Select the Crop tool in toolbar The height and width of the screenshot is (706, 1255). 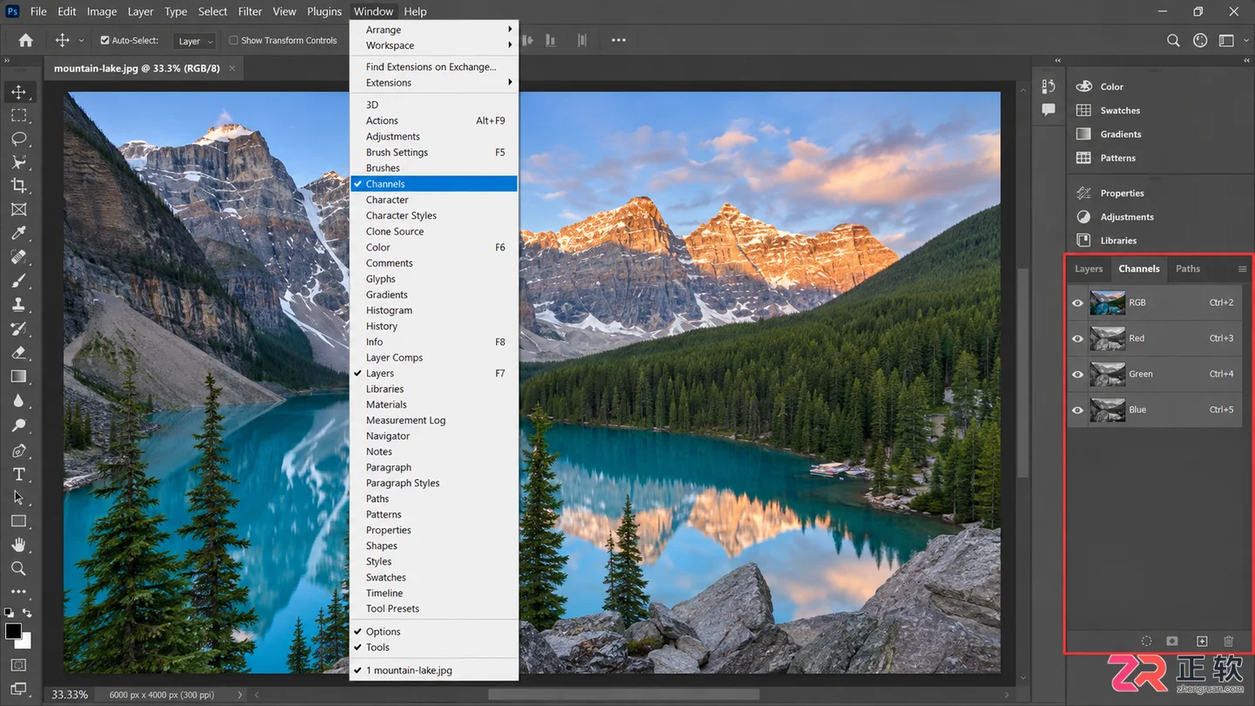click(18, 186)
